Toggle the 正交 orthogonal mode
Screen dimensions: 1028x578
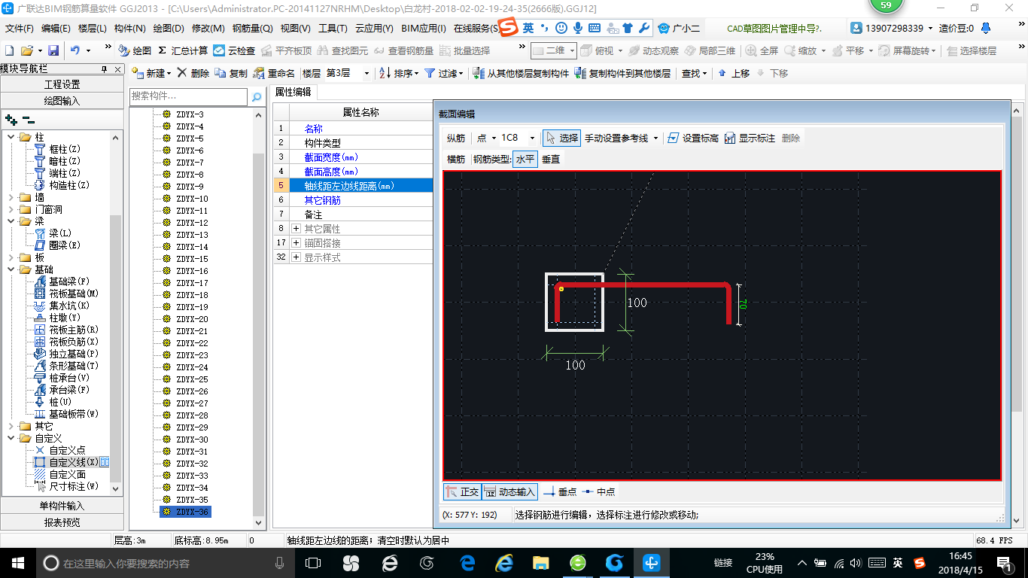pyautogui.click(x=461, y=491)
